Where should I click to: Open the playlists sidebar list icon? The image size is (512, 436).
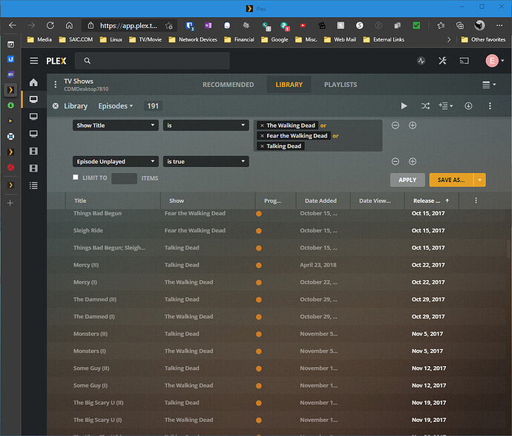[33, 186]
